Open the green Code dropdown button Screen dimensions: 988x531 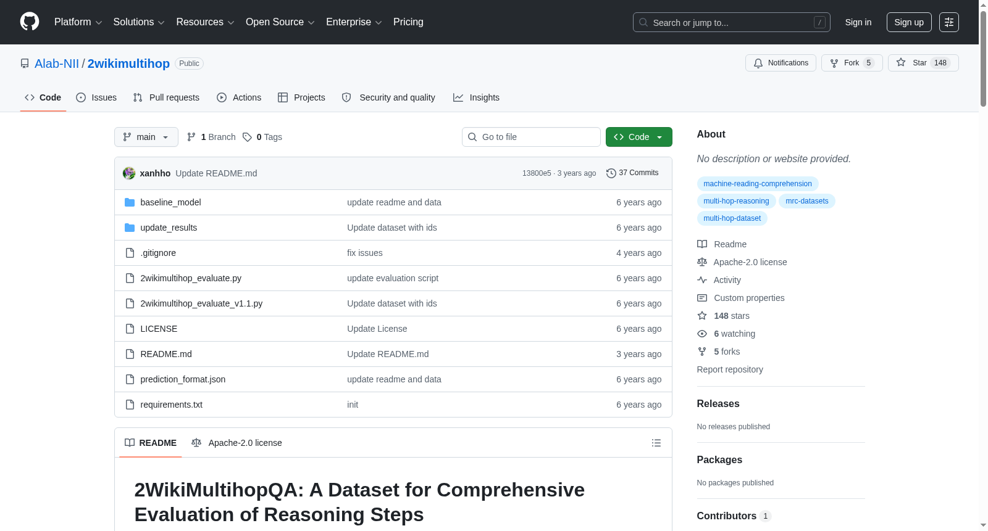pyautogui.click(x=639, y=137)
